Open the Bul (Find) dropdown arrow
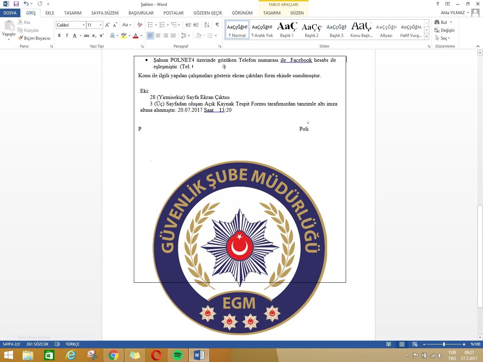The image size is (483, 362). (x=451, y=22)
